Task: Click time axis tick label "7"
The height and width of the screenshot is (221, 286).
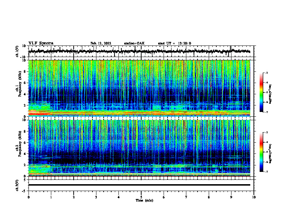Action: coord(186,197)
